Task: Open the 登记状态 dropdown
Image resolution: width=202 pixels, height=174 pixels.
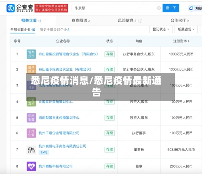Action: coord(161,29)
